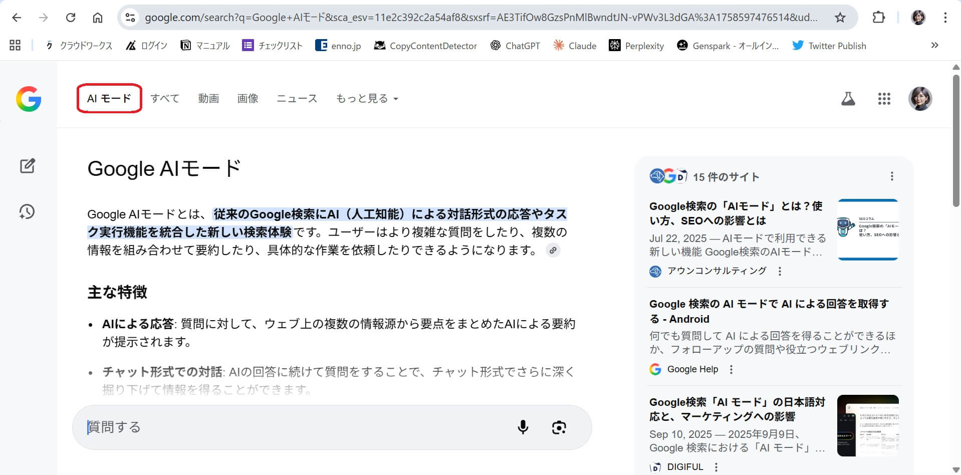Expand the もっと見る dropdown
Image resolution: width=961 pixels, height=475 pixels.
coord(367,99)
